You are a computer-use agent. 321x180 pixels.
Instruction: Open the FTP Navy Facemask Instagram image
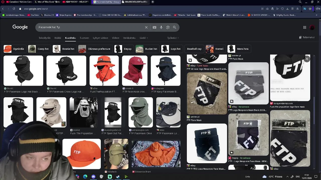(166, 71)
